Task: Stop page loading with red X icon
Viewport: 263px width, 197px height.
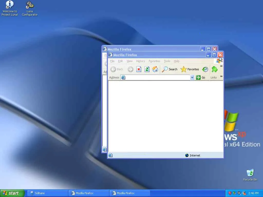Action: (139, 69)
